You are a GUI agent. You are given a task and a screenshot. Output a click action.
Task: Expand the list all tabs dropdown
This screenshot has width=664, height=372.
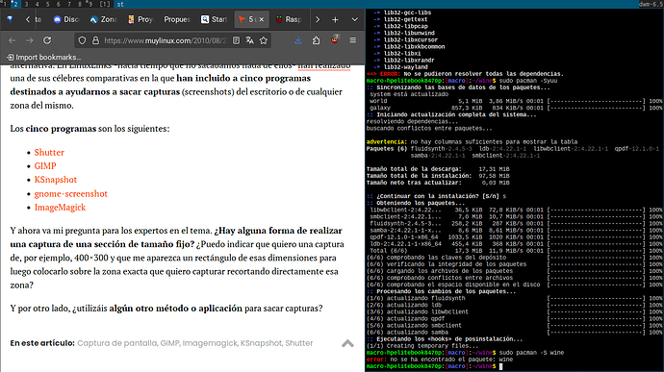pyautogui.click(x=355, y=19)
